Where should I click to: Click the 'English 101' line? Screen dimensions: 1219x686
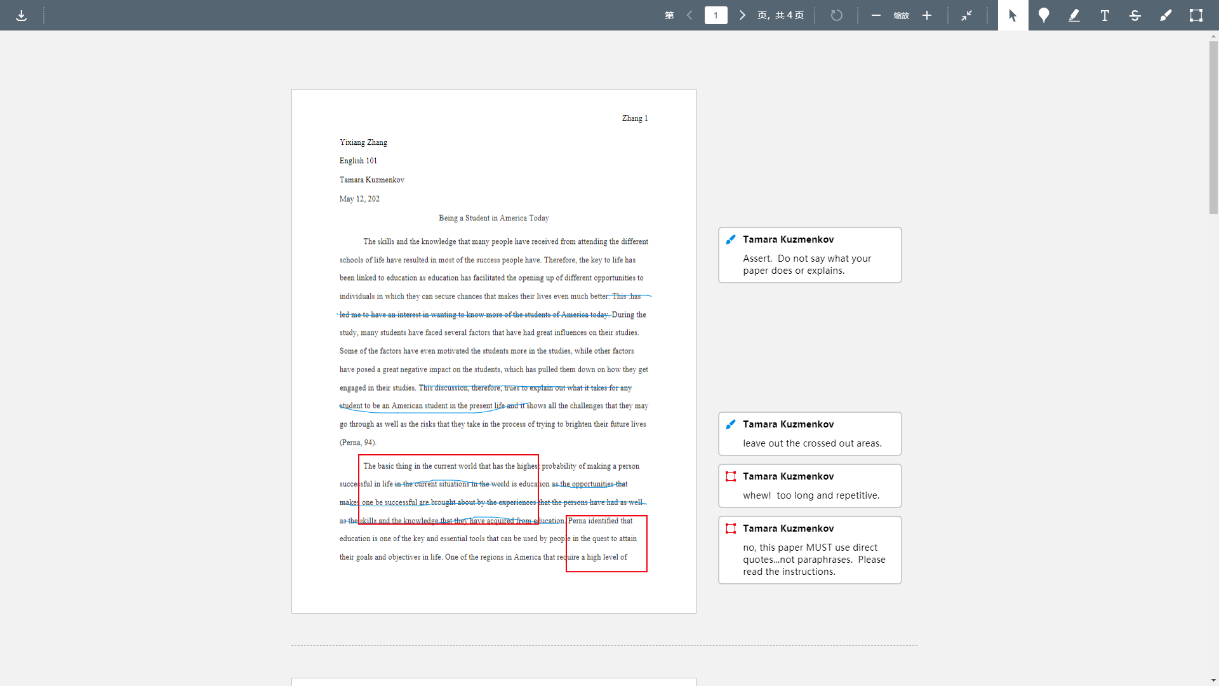click(x=358, y=161)
